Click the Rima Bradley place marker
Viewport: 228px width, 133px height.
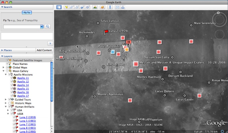(x=103, y=67)
